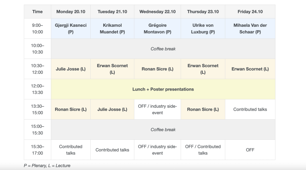Click the Friday 24.10 column header
Image resolution: width=306 pixels, height=170 pixels.
[250, 11]
